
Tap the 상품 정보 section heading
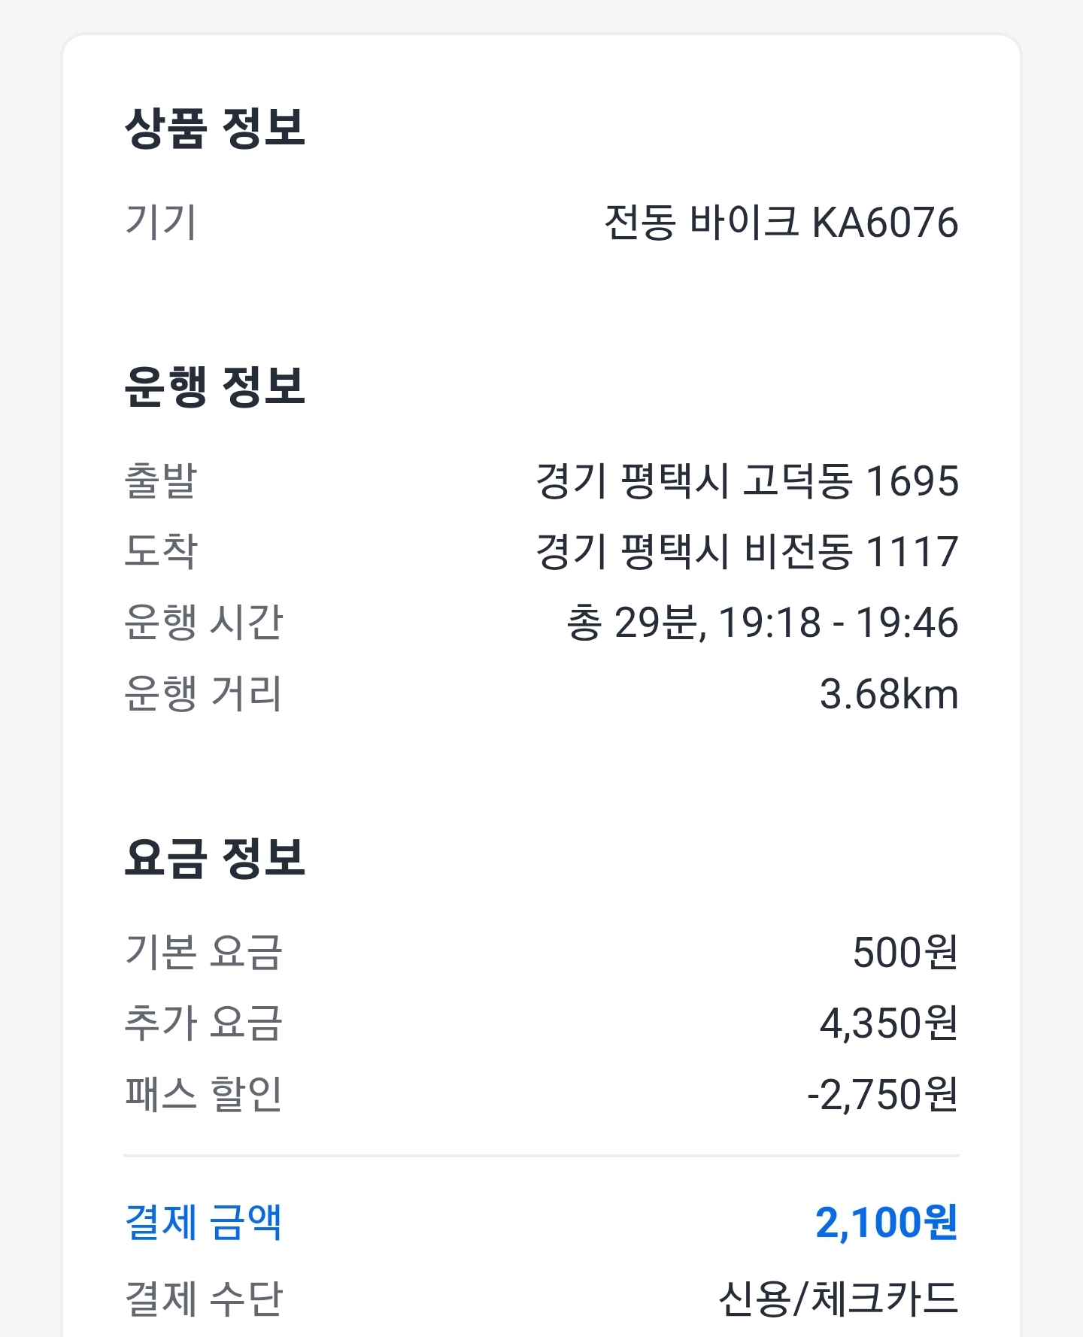click(x=214, y=128)
